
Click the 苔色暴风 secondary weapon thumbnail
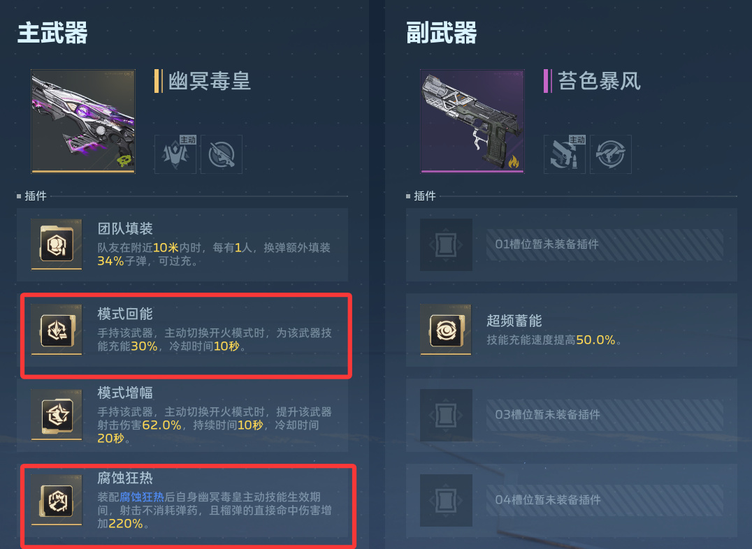[x=472, y=122]
